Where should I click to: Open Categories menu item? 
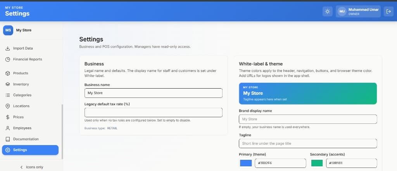(x=30, y=95)
